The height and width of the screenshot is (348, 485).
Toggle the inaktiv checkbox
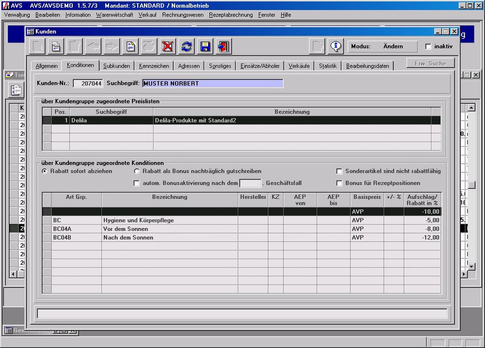tap(428, 47)
